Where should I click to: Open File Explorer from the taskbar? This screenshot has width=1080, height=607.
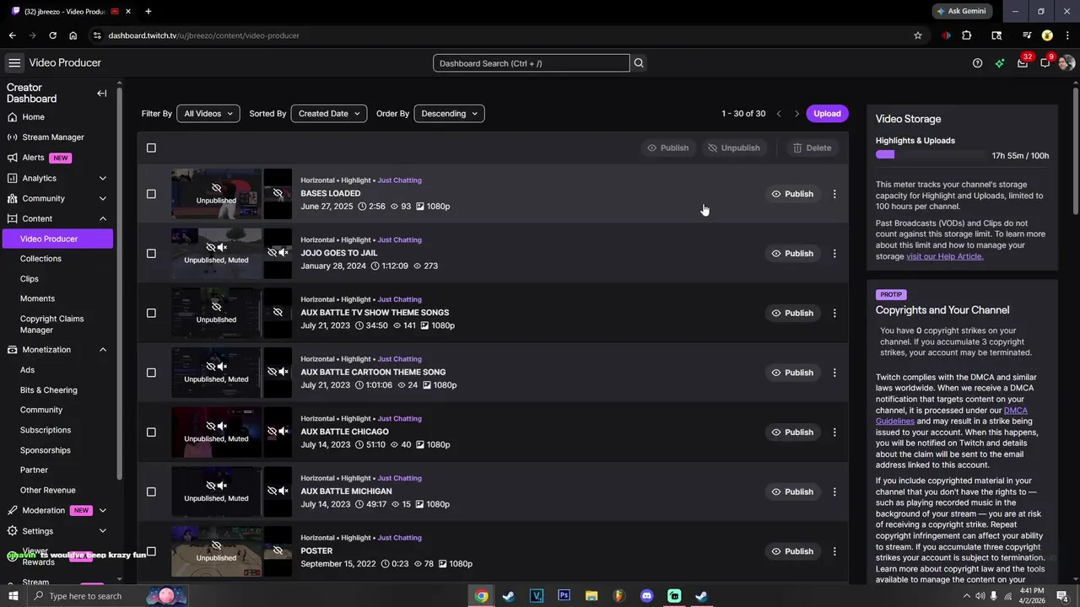coord(591,596)
